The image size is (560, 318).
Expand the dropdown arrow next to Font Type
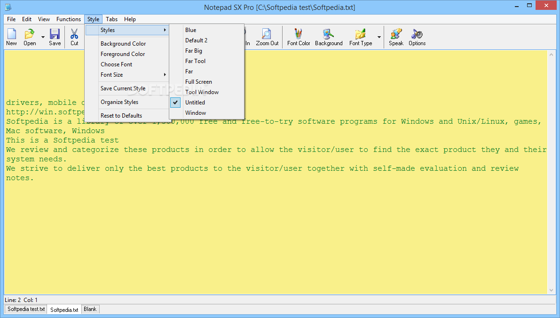click(x=379, y=37)
